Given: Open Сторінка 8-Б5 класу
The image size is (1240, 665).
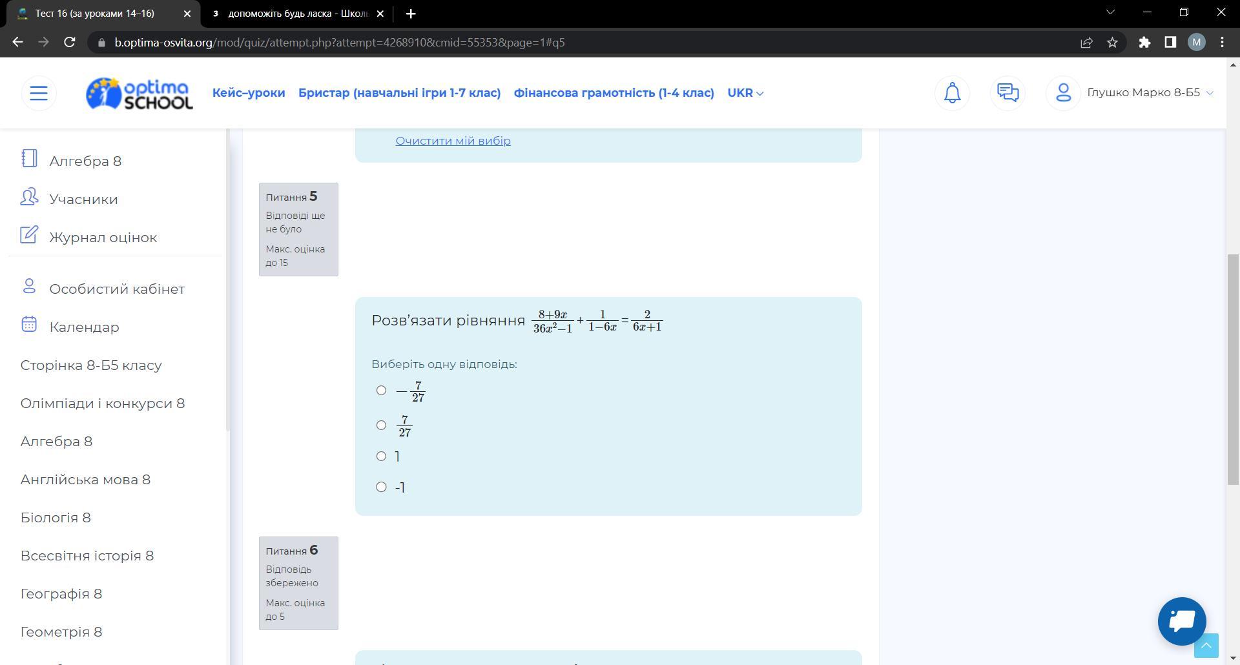Looking at the screenshot, I should pos(91,365).
